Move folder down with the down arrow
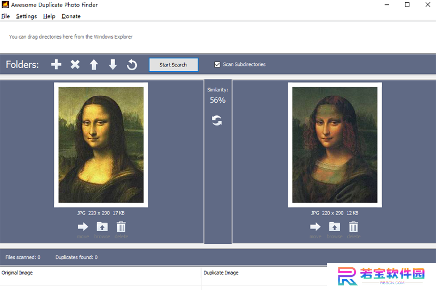This screenshot has width=436, height=290. (113, 65)
